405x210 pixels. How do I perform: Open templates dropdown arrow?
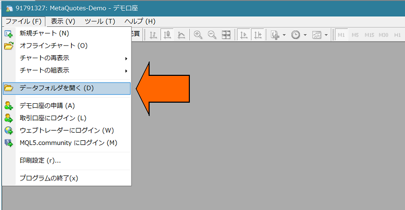tap(326, 35)
